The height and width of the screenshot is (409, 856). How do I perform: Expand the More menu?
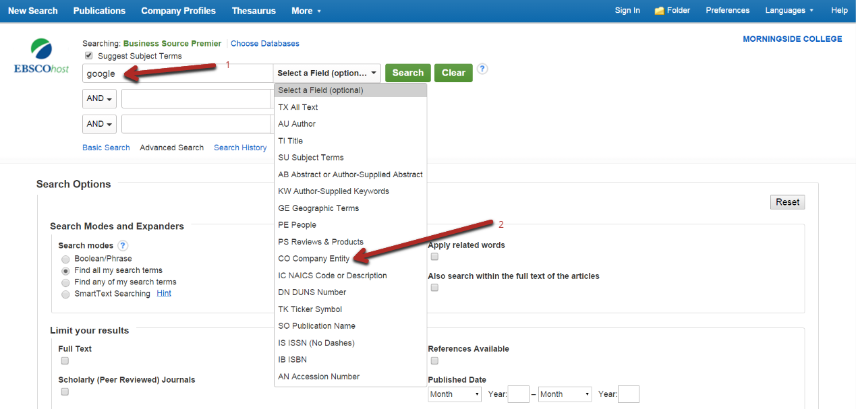[306, 11]
